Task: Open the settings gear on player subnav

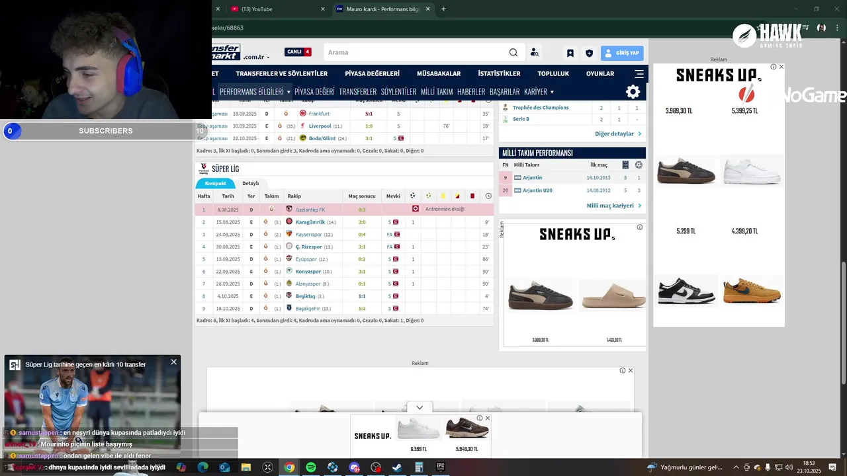Action: coord(633,92)
